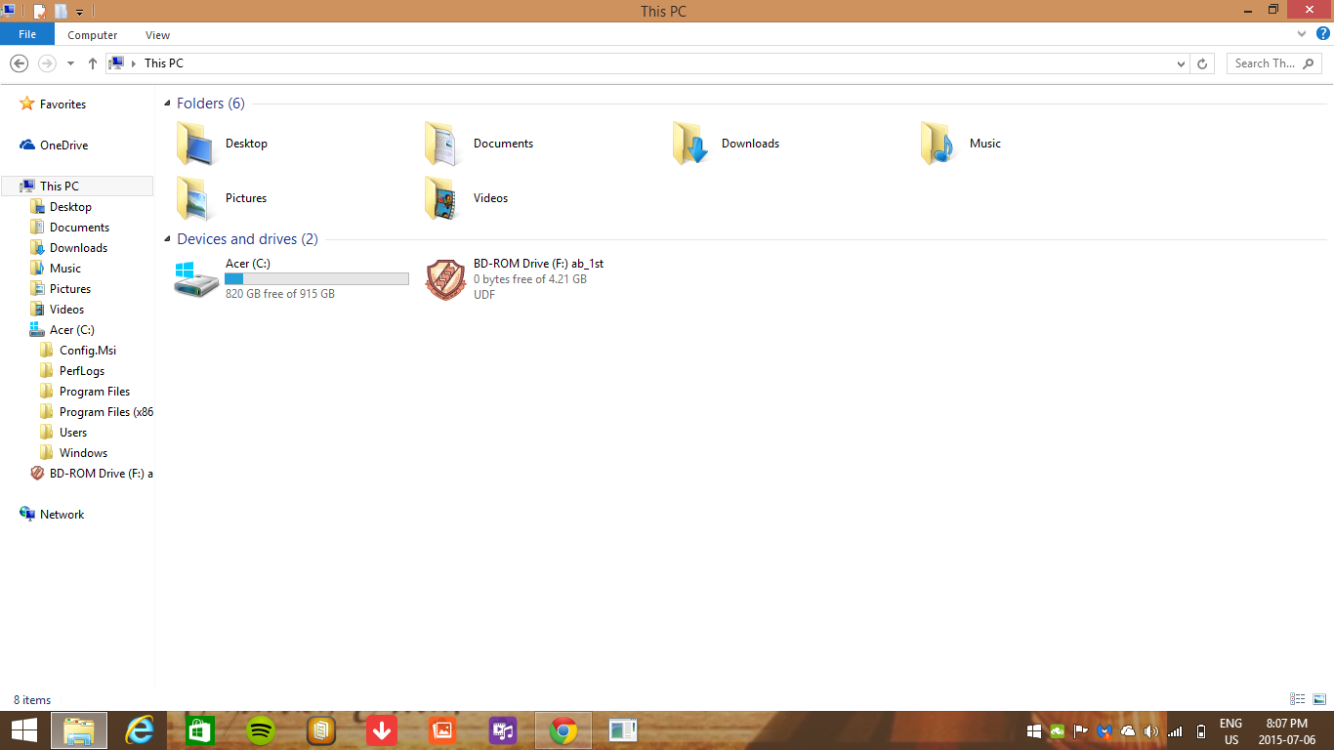Collapse the Devices and drives group
This screenshot has height=750, width=1334.
168,239
